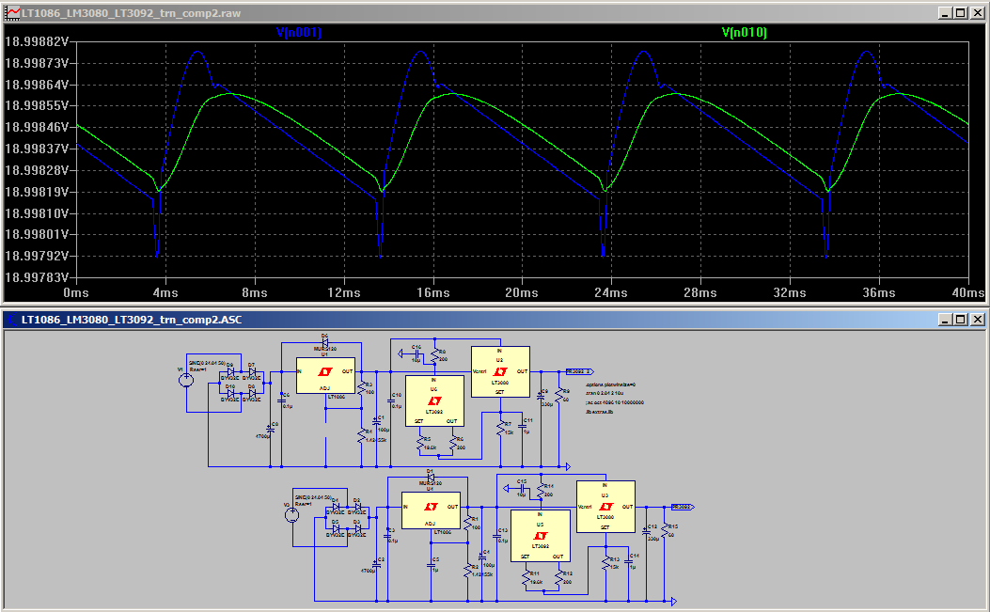Viewport: 990px width, 612px height.
Task: Click the D4 bridge rectifier diode
Action: [x=336, y=507]
